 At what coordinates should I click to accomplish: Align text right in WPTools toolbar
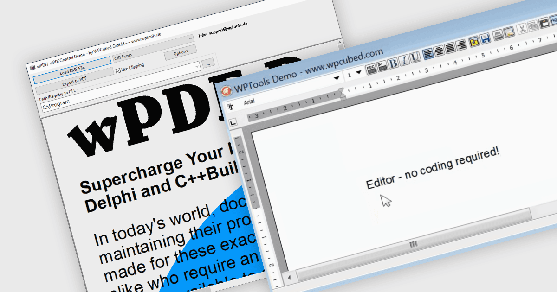(x=461, y=44)
